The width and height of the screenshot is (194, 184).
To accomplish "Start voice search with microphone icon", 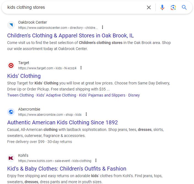I will coord(162,7).
